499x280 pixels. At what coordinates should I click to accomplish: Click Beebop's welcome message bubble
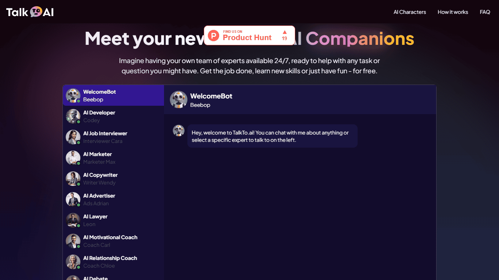(273, 136)
